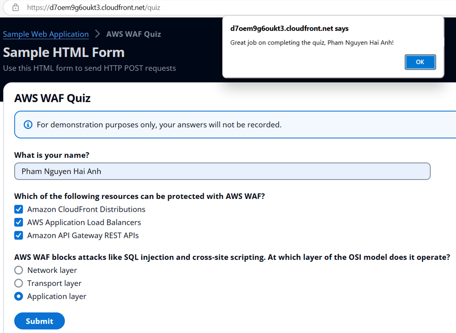
Task: Select the Application layer radio button
Action: pos(18,296)
